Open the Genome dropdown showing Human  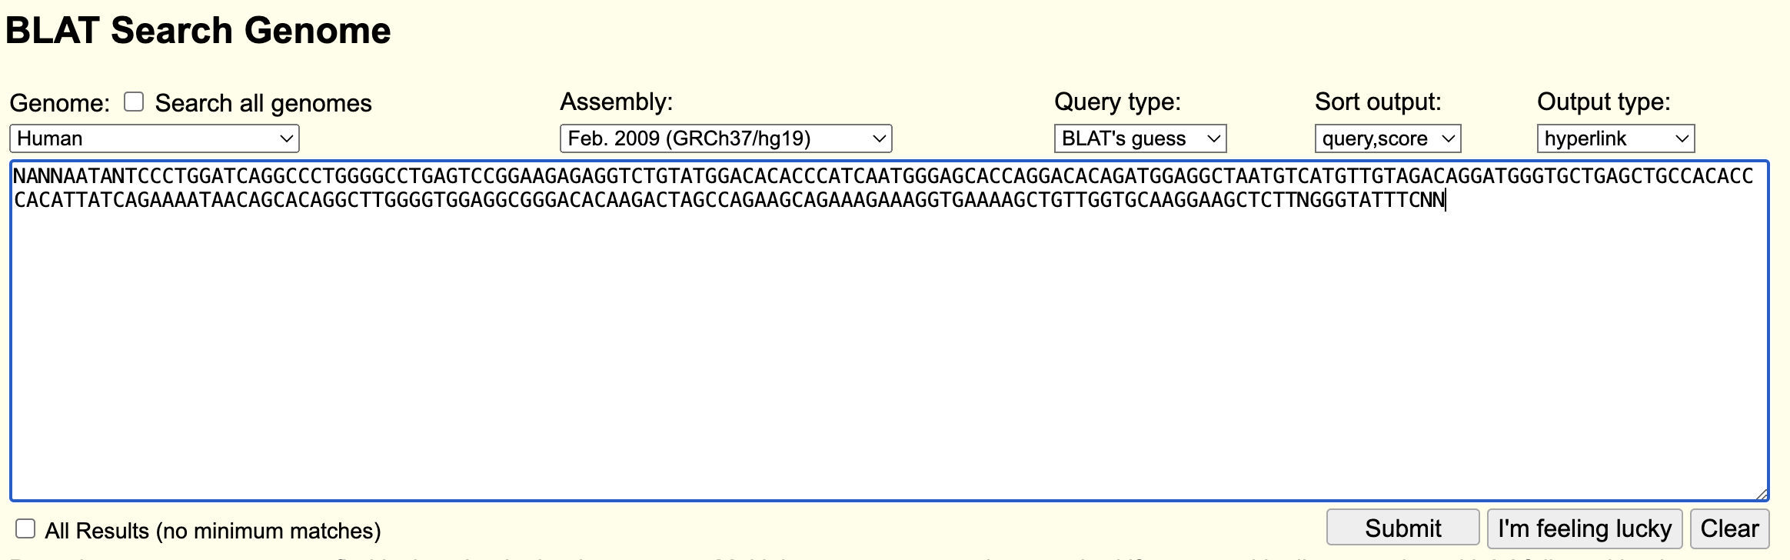(154, 138)
